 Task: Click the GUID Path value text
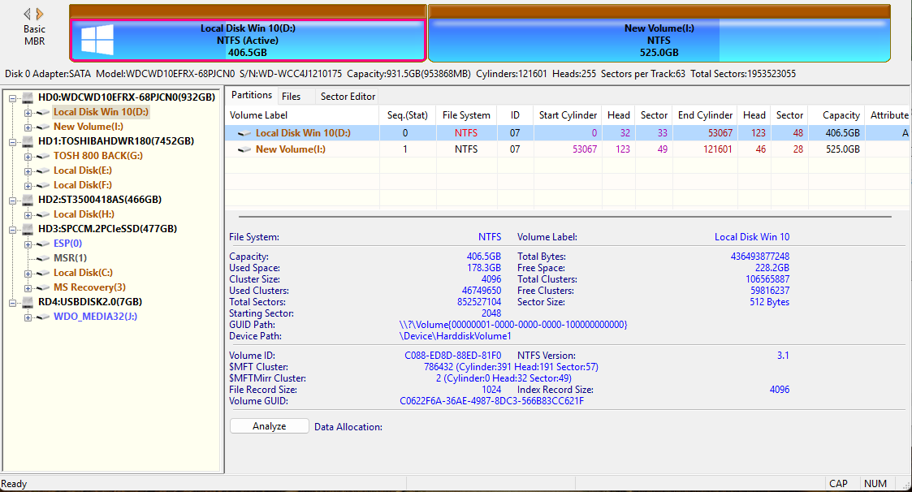pyautogui.click(x=513, y=325)
